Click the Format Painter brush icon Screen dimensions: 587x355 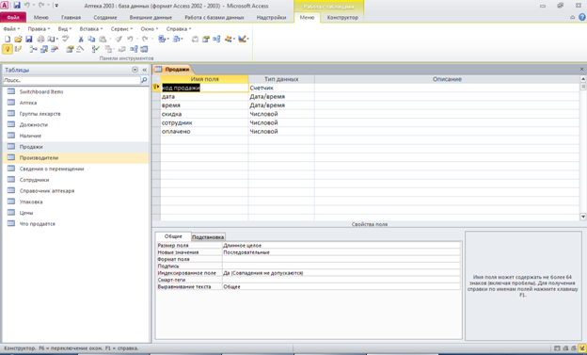click(x=119, y=39)
